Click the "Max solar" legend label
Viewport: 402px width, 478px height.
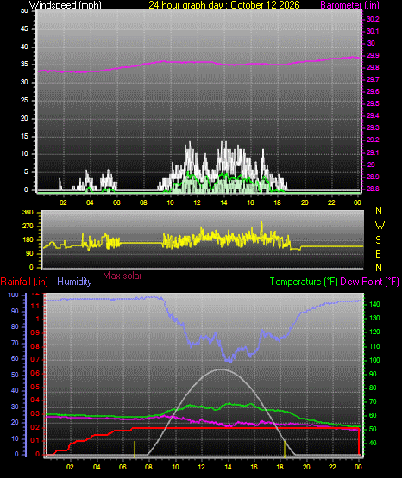(x=122, y=276)
